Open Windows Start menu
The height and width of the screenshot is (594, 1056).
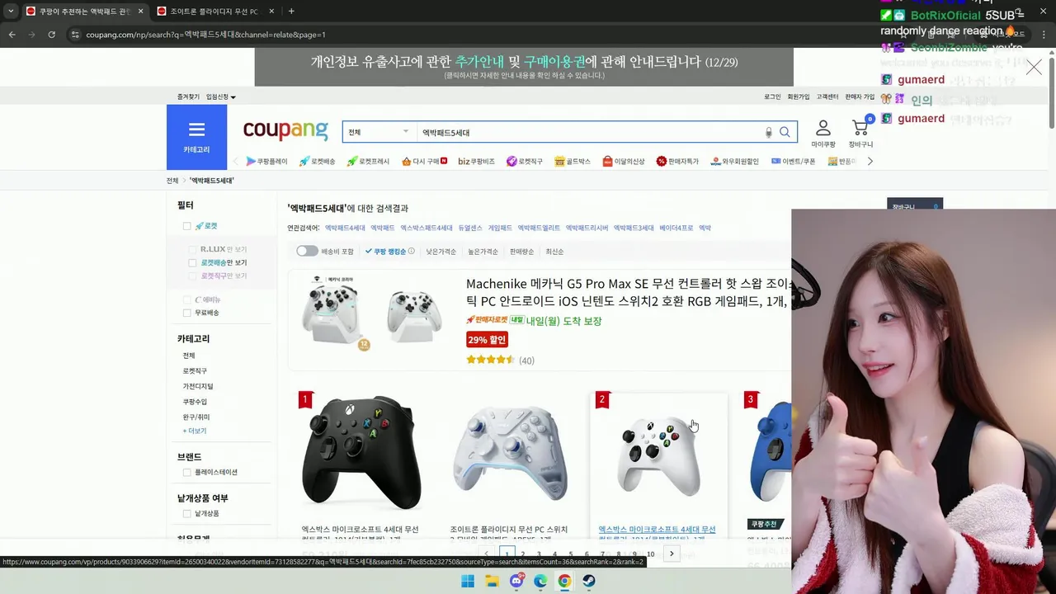[468, 581]
